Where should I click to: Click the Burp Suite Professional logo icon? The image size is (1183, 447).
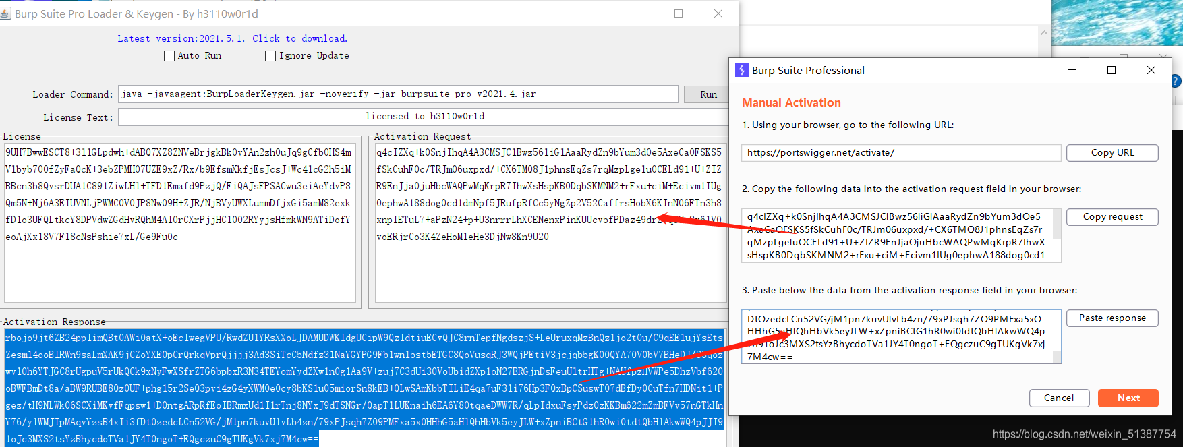(x=742, y=70)
